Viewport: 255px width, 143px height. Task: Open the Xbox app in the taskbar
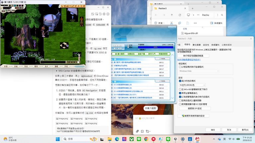tap(131, 139)
